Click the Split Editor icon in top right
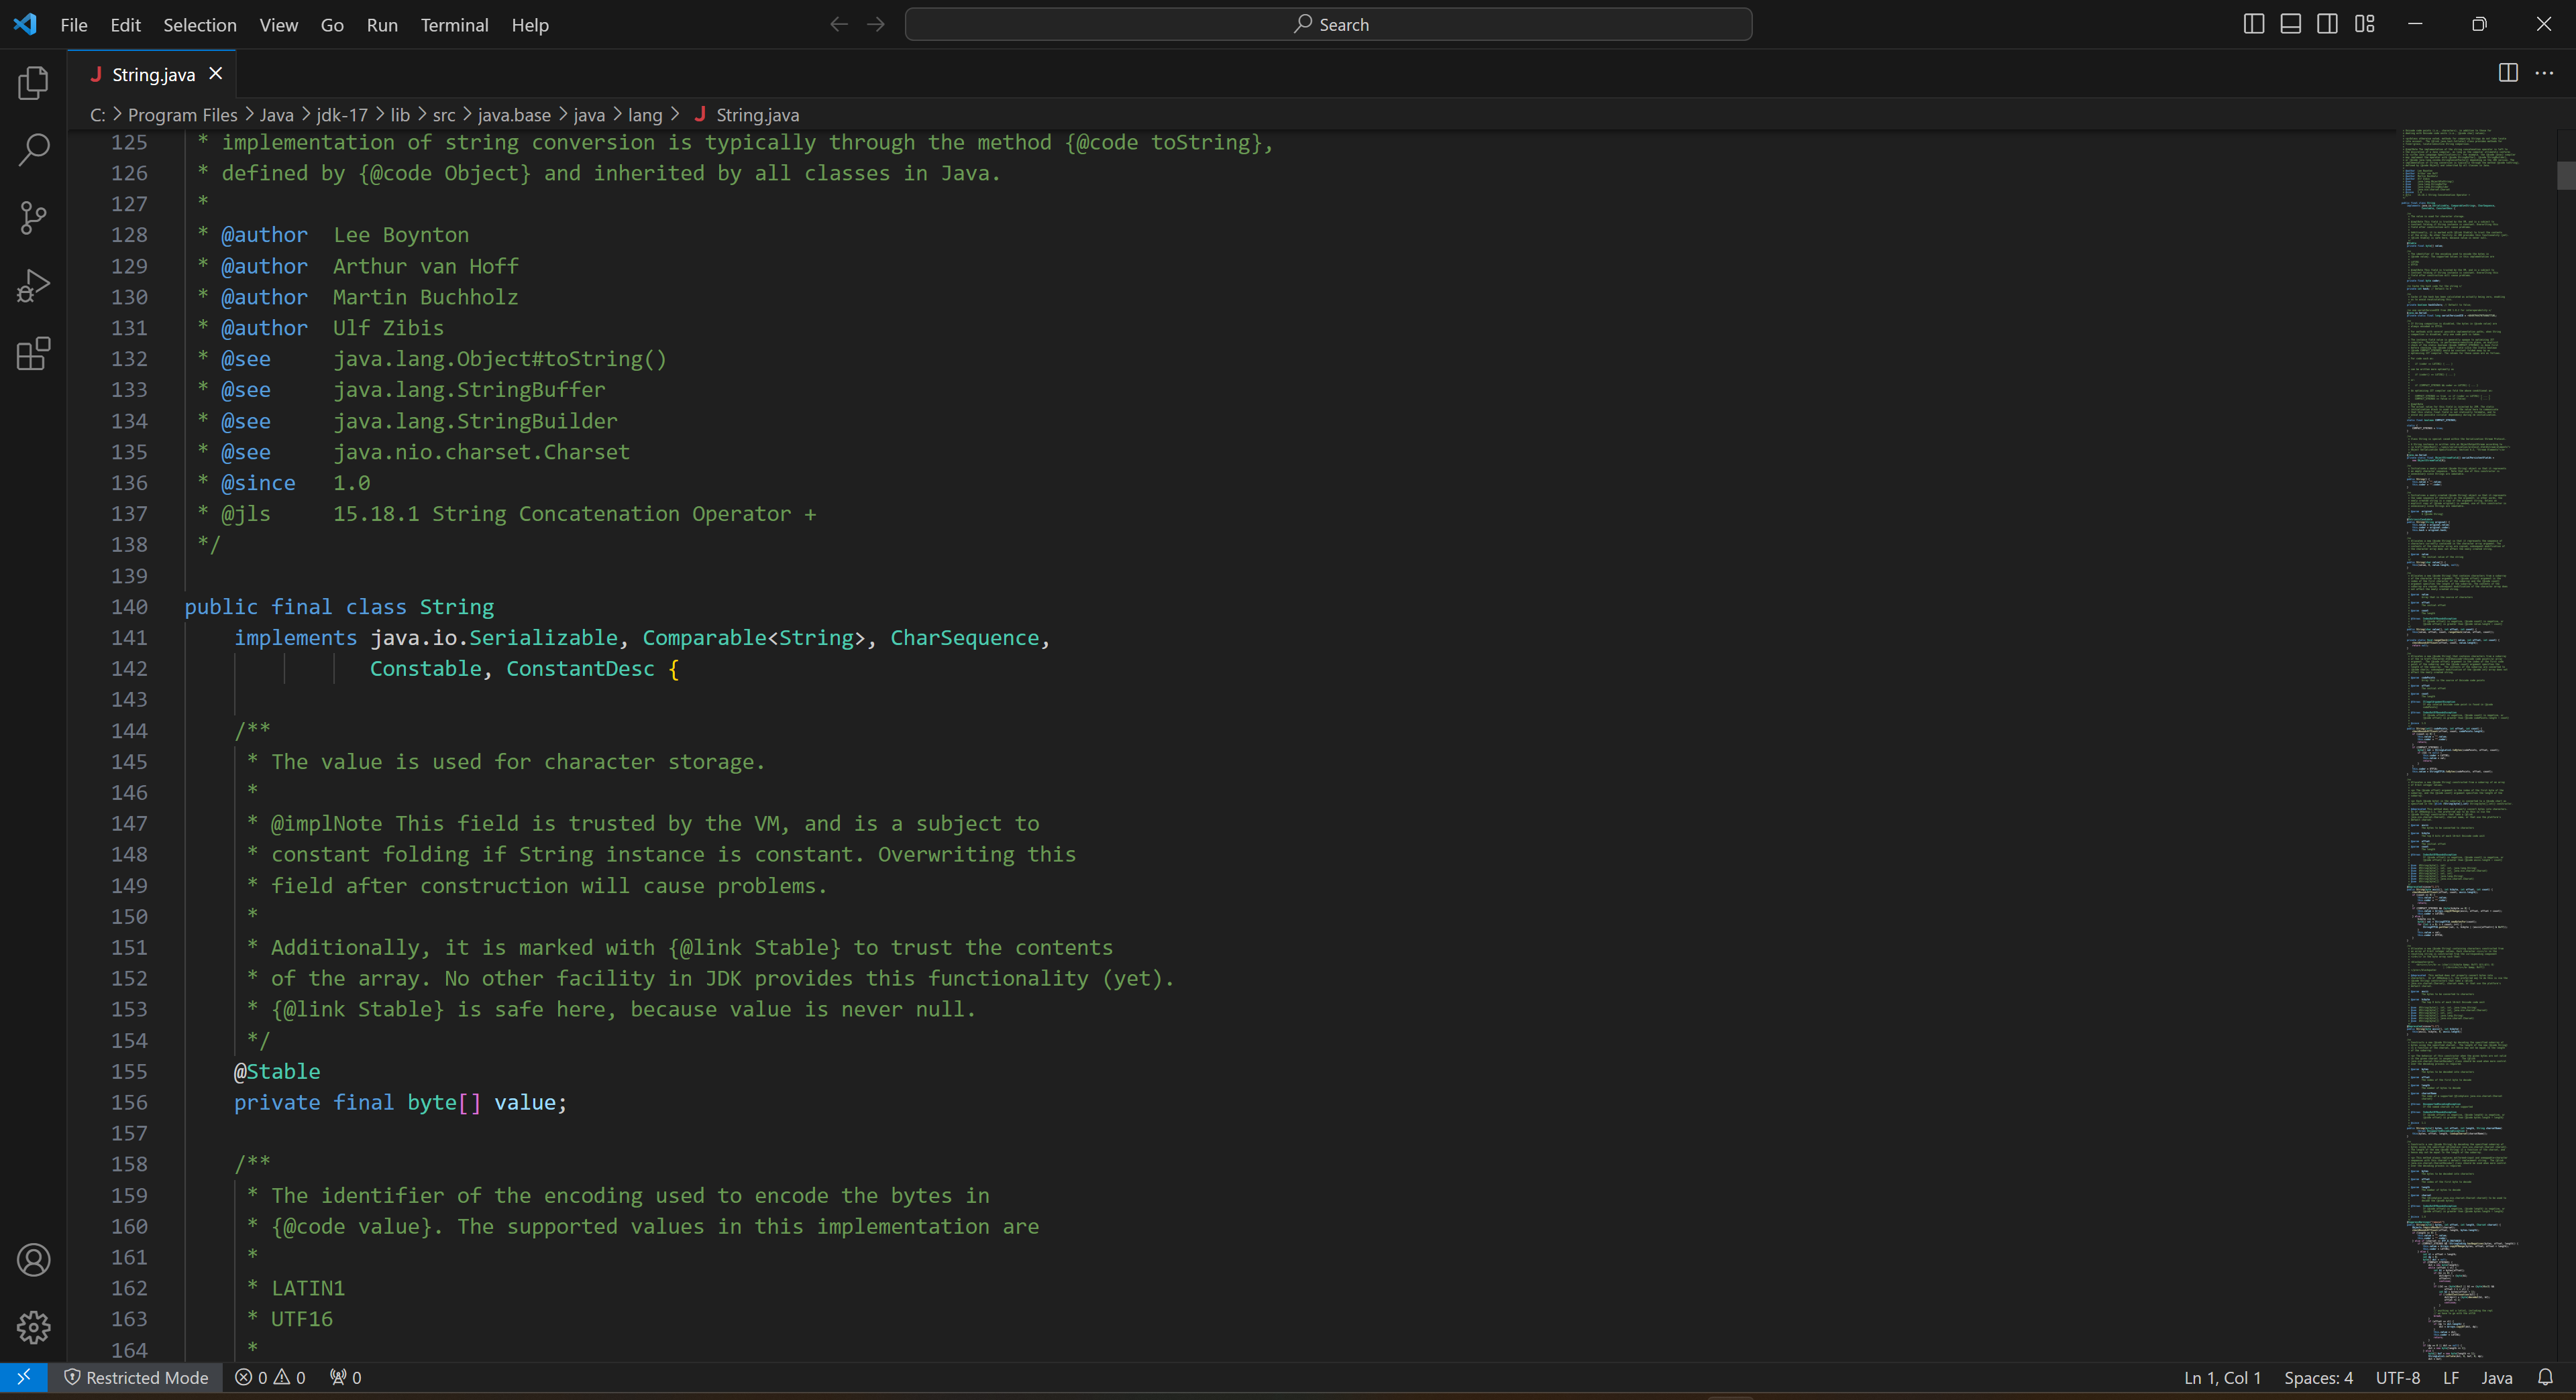Viewport: 2576px width, 1400px height. point(2509,72)
